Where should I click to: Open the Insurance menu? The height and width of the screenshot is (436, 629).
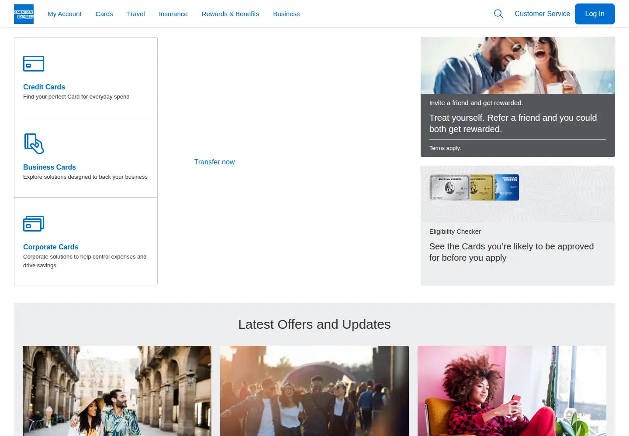pyautogui.click(x=173, y=14)
